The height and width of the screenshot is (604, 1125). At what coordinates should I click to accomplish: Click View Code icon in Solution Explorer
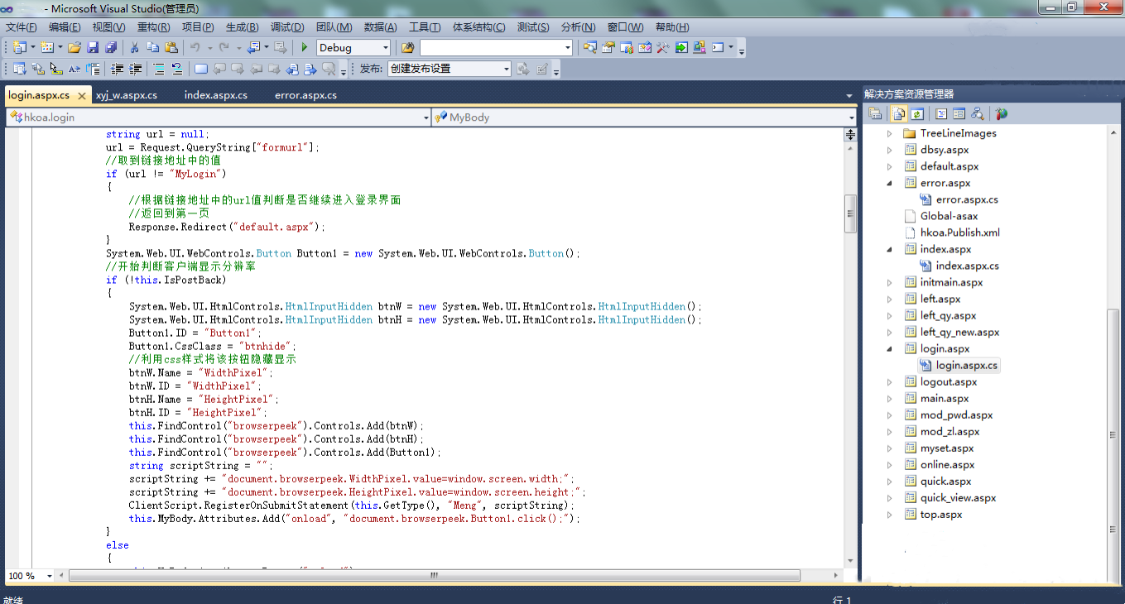[941, 113]
